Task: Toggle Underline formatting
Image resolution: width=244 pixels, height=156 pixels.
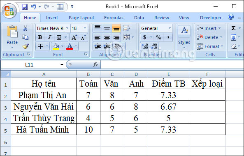Action: [x=59, y=37]
